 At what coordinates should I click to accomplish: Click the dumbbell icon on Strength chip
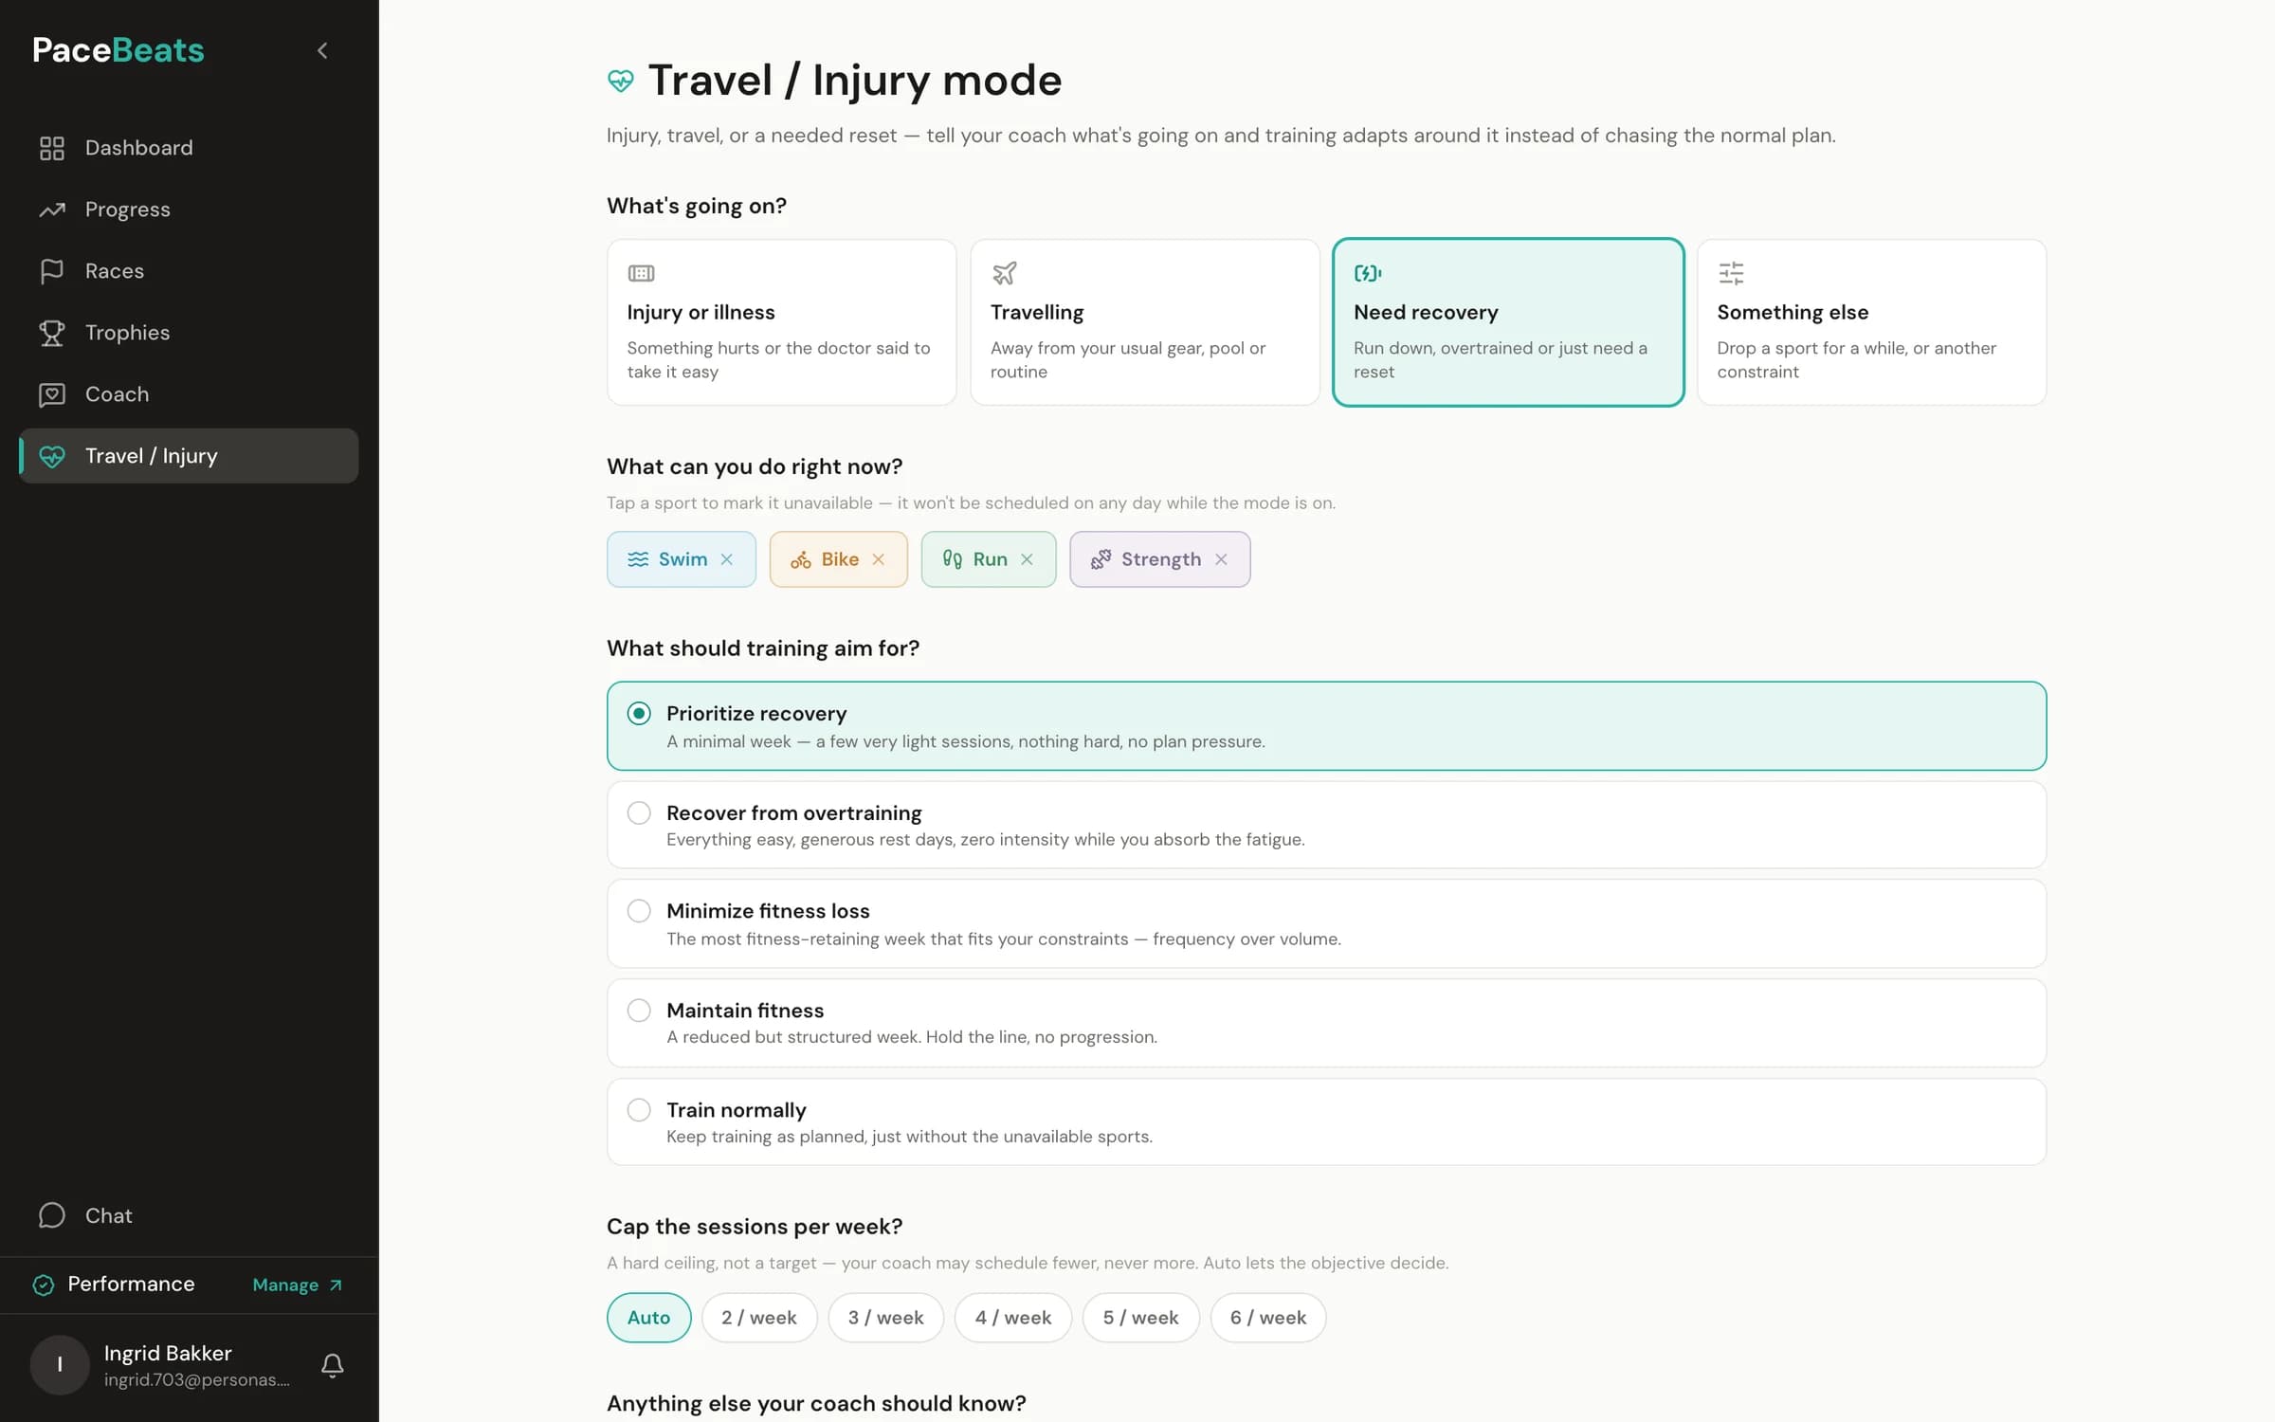coord(1101,559)
